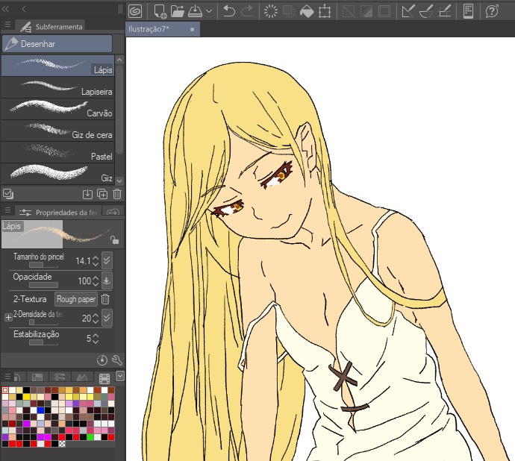Click the Opacidade value stepper
The height and width of the screenshot is (461, 515).
tap(96, 280)
